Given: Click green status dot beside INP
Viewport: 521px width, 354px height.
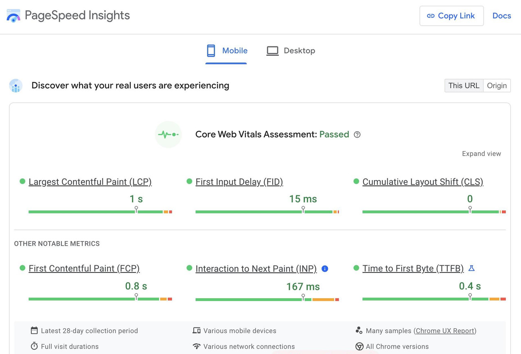Looking at the screenshot, I should click(189, 268).
